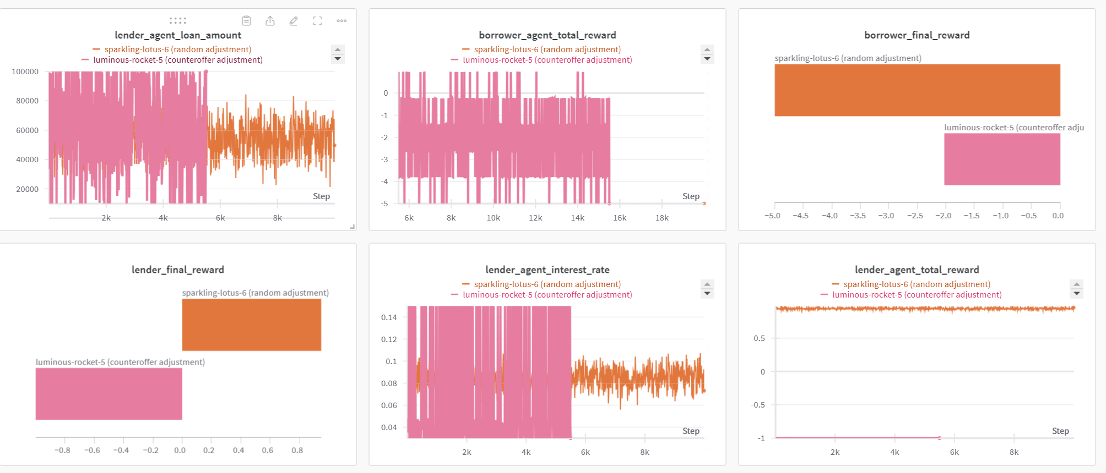The image size is (1106, 473).
Task: Click sparkling-lotus-6 bar label in lender_final_reward
Action: [256, 293]
